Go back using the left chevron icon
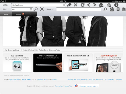Viewport: 126px width, 94px height. tap(88, 5)
